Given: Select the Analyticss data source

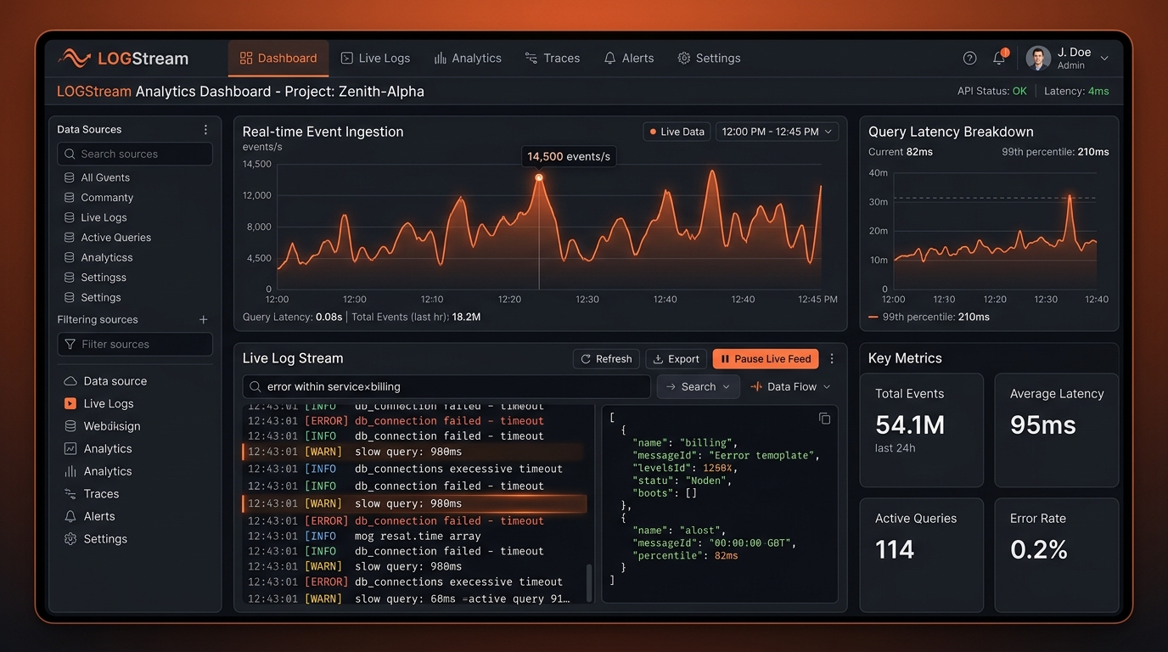Looking at the screenshot, I should pyautogui.click(x=98, y=257).
